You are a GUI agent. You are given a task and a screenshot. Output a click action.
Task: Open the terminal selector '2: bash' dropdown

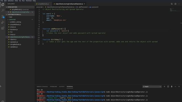tap(152, 86)
